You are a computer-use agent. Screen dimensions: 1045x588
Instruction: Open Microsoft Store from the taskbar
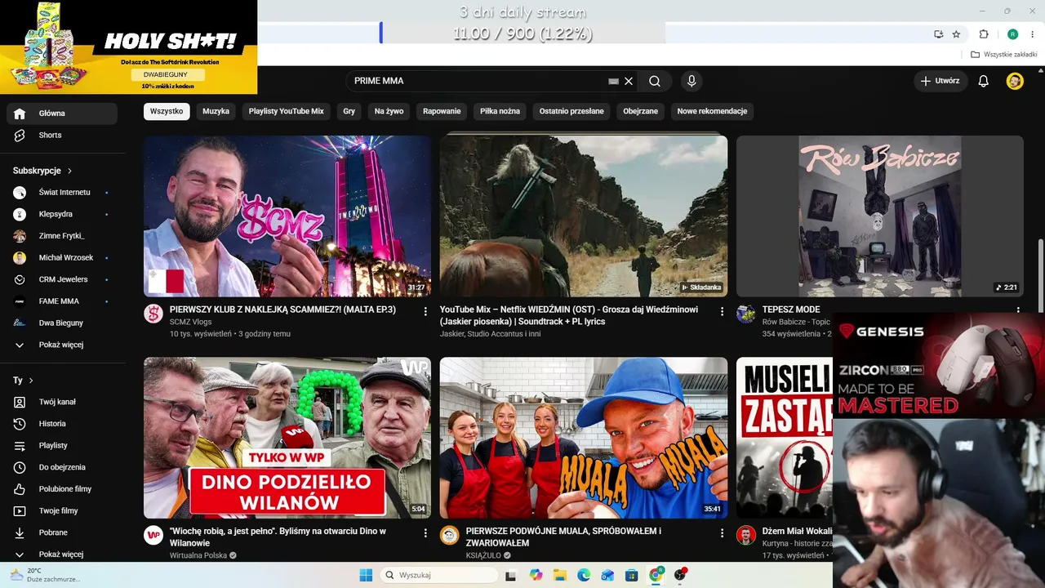(631, 575)
